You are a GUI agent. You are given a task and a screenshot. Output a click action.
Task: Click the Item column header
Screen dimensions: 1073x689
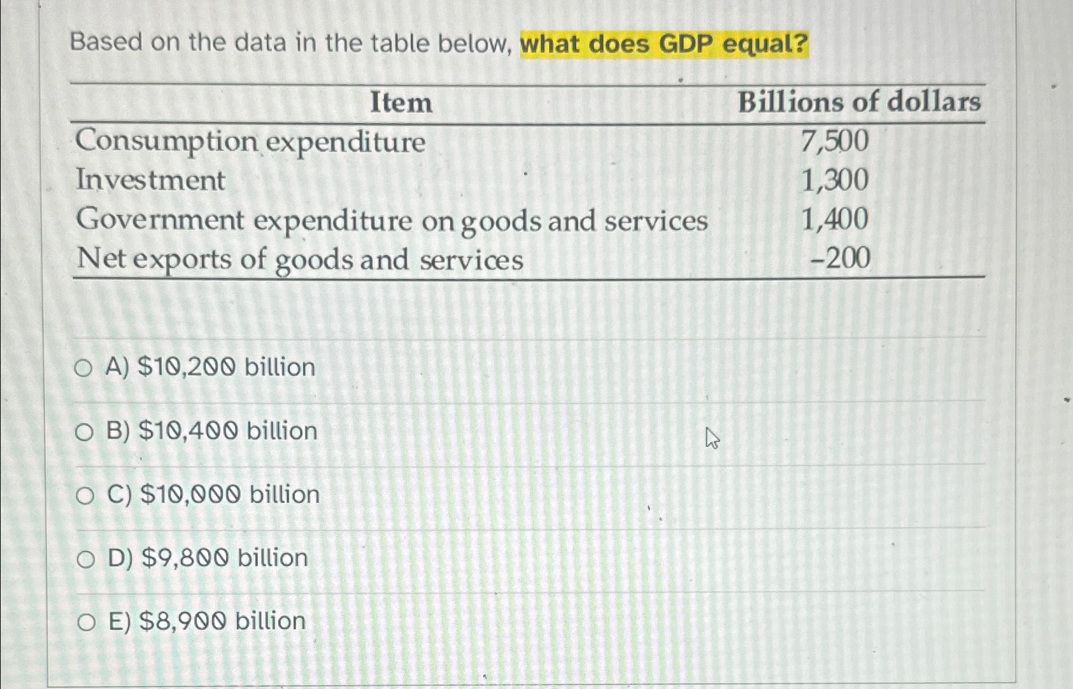400,104
